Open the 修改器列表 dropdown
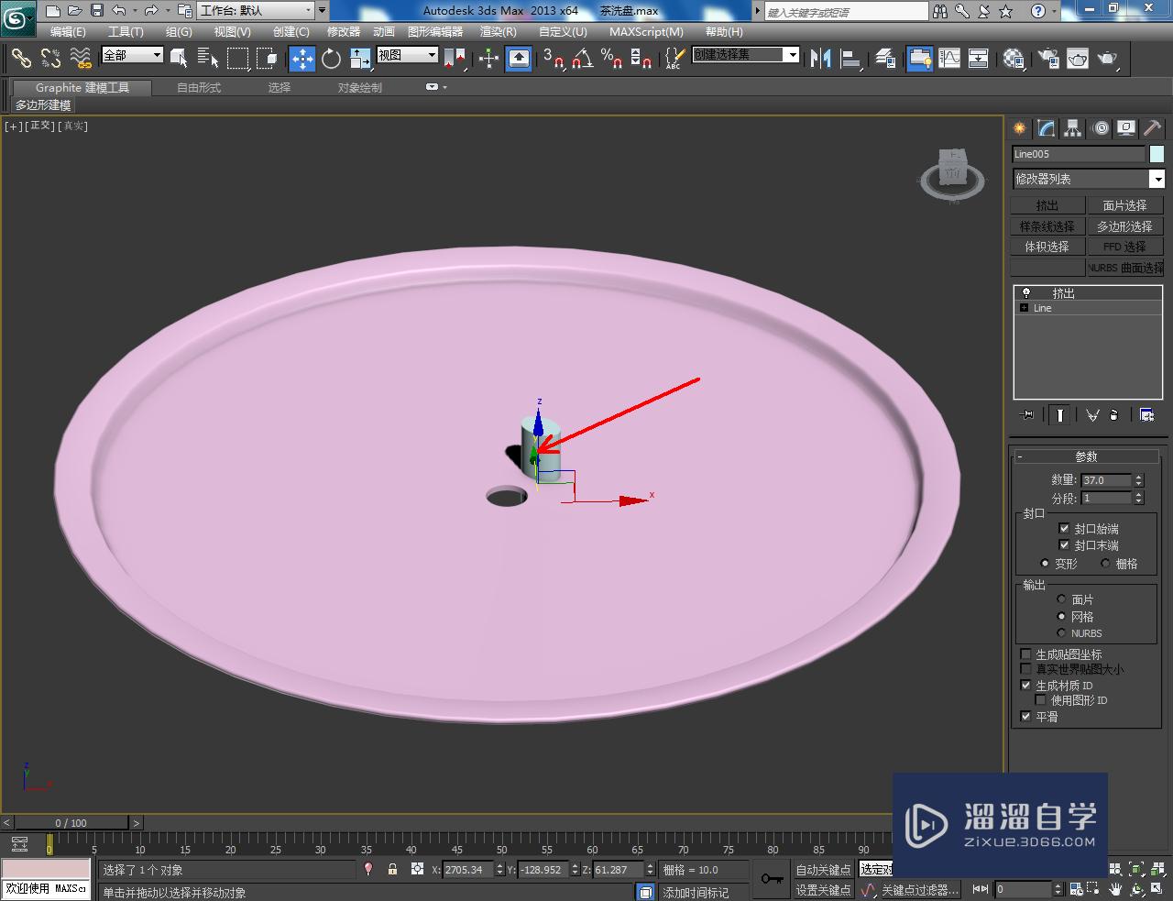This screenshot has width=1173, height=901. click(1088, 179)
